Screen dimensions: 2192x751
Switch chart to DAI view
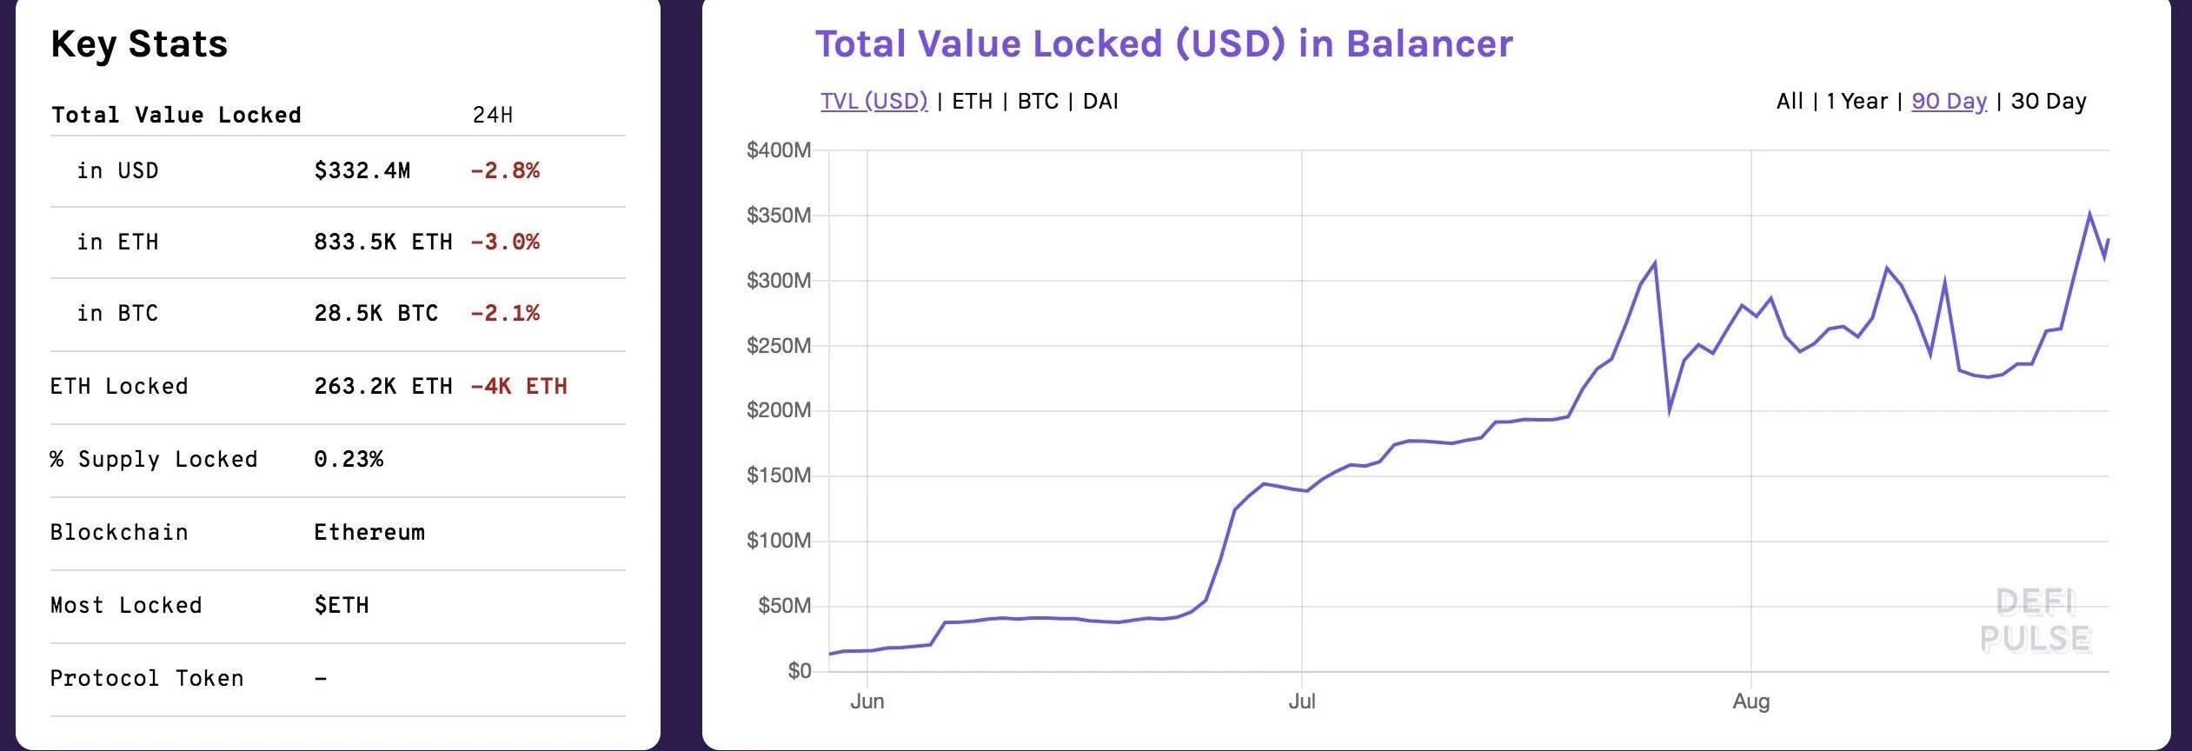coord(1100,102)
